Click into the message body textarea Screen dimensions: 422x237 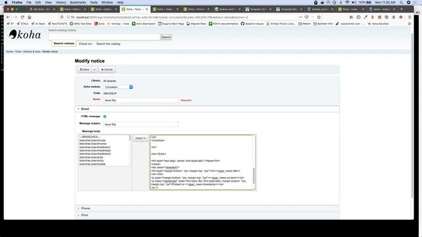pyautogui.click(x=202, y=163)
